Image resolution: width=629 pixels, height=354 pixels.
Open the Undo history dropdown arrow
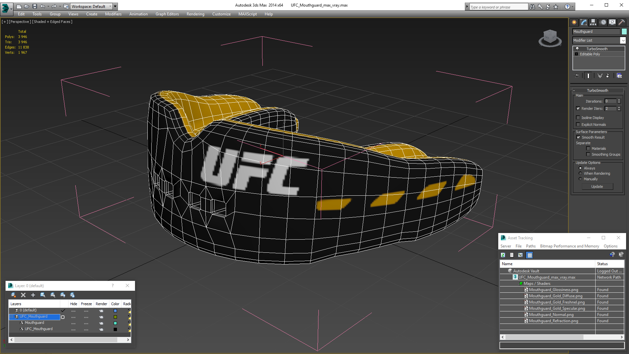pyautogui.click(x=48, y=6)
